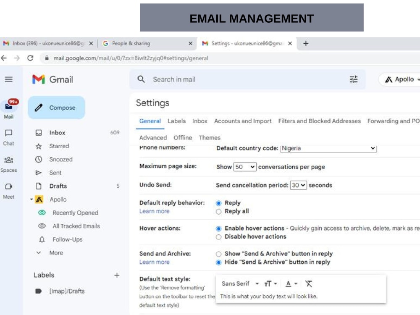Click the Search in mail field

pyautogui.click(x=247, y=79)
